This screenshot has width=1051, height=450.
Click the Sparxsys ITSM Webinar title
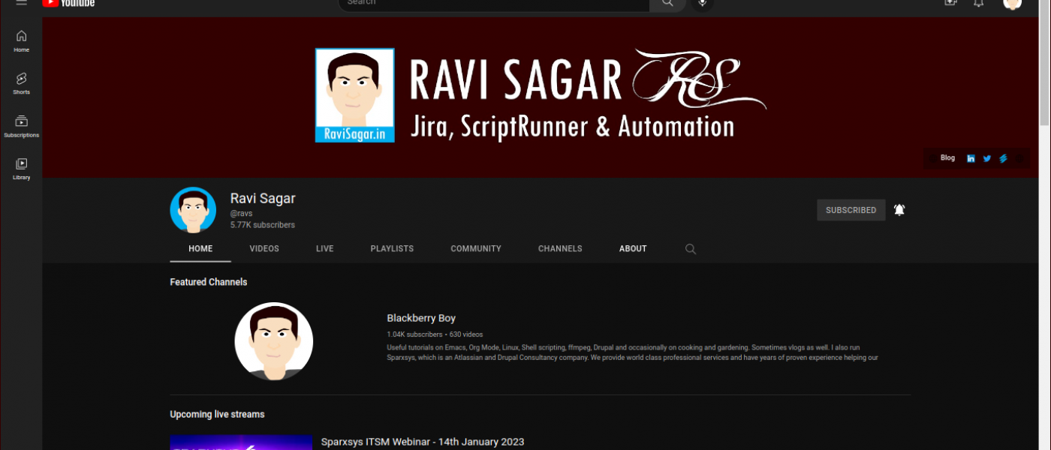[422, 442]
